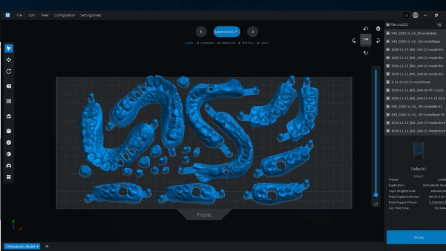
Task: Go to previous workflow step arrow
Action: click(x=201, y=32)
